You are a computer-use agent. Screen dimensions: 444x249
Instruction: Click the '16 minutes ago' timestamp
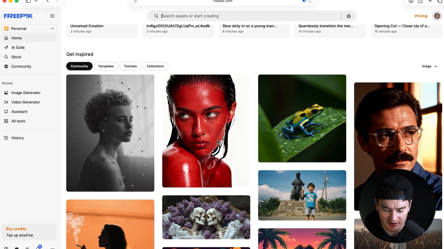click(386, 31)
